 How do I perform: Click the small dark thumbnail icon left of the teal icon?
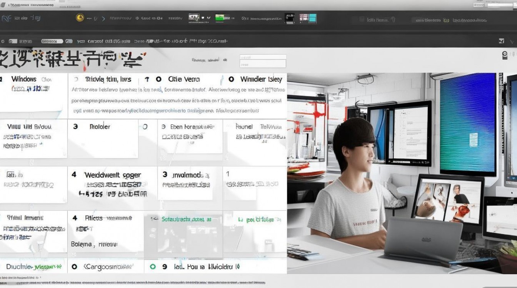tap(289, 18)
